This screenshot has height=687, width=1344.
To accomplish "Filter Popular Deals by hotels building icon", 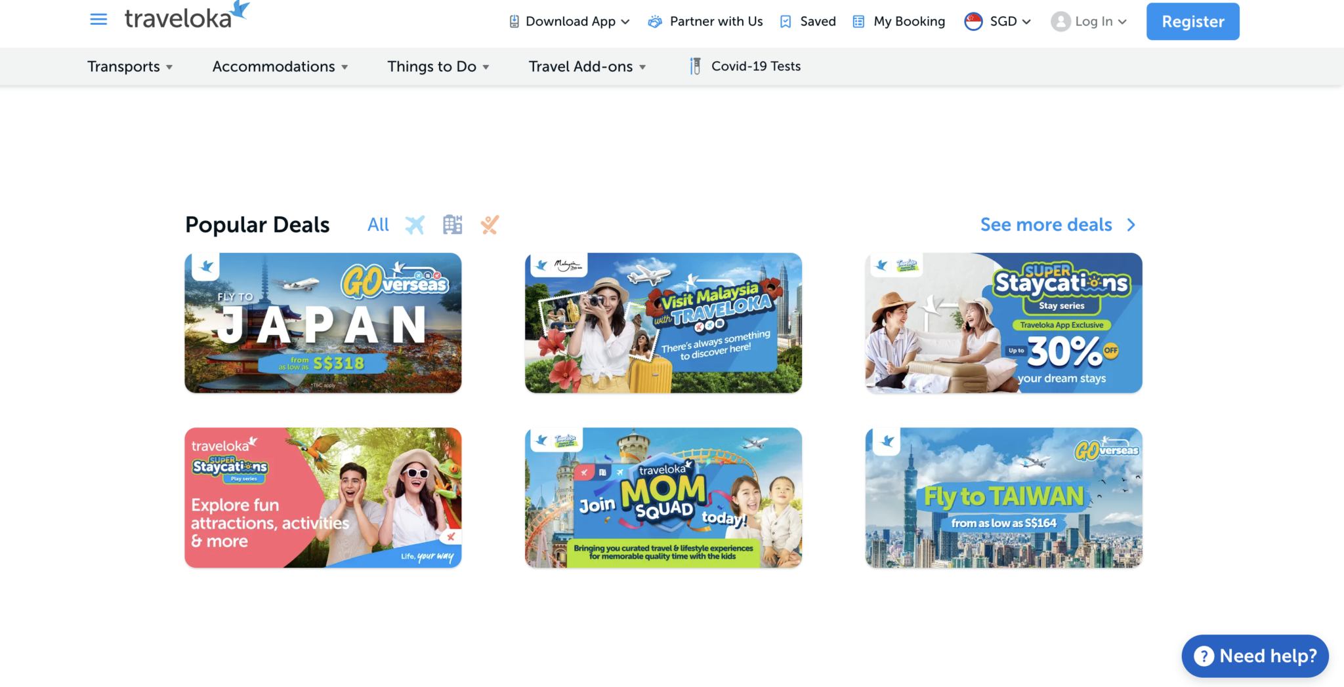I will coord(452,225).
